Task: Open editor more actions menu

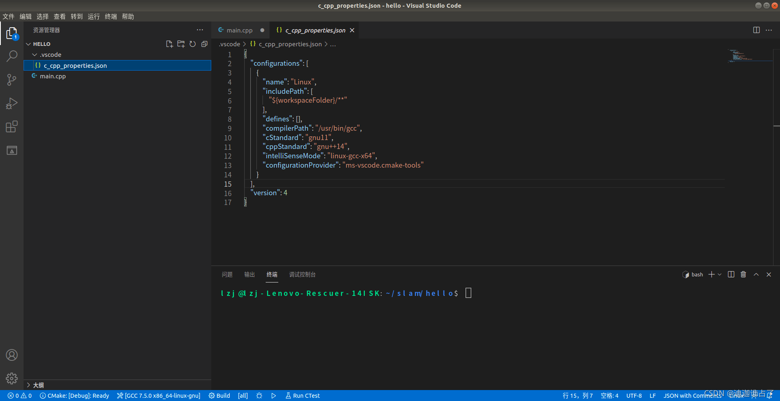Action: [x=769, y=30]
